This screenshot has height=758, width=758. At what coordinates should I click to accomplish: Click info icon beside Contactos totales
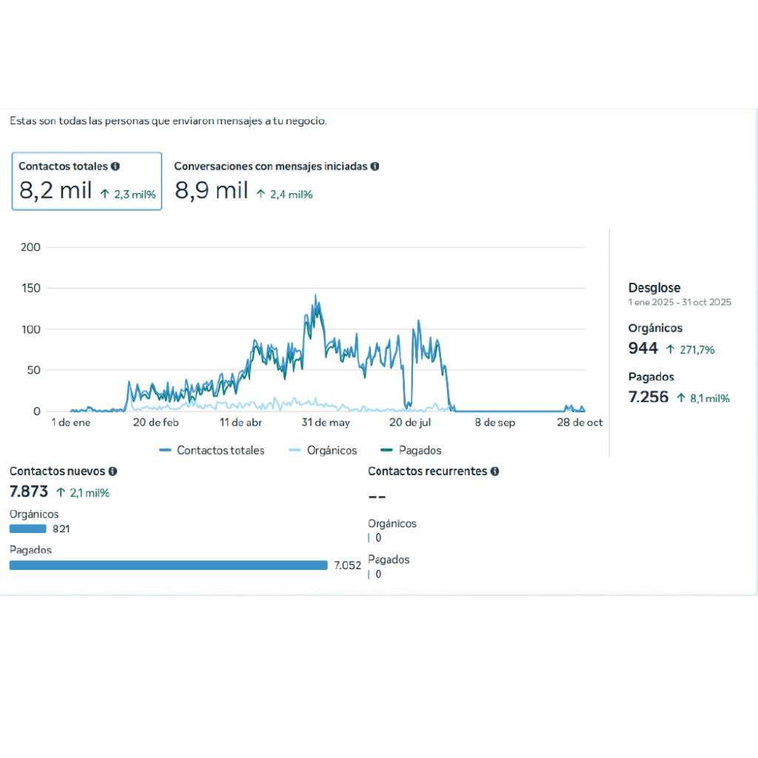click(115, 167)
